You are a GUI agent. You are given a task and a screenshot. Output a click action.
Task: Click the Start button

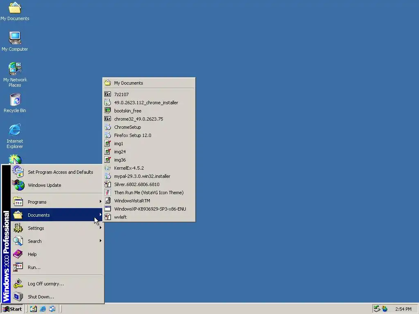point(12,309)
